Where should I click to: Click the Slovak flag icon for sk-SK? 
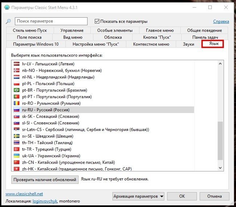(x=17, y=116)
